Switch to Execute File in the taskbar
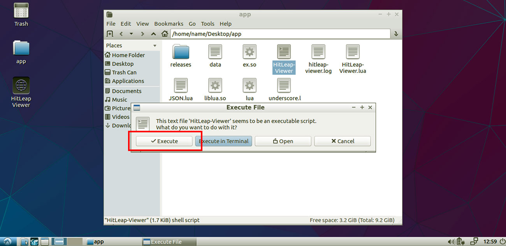506x246 pixels. coord(169,242)
